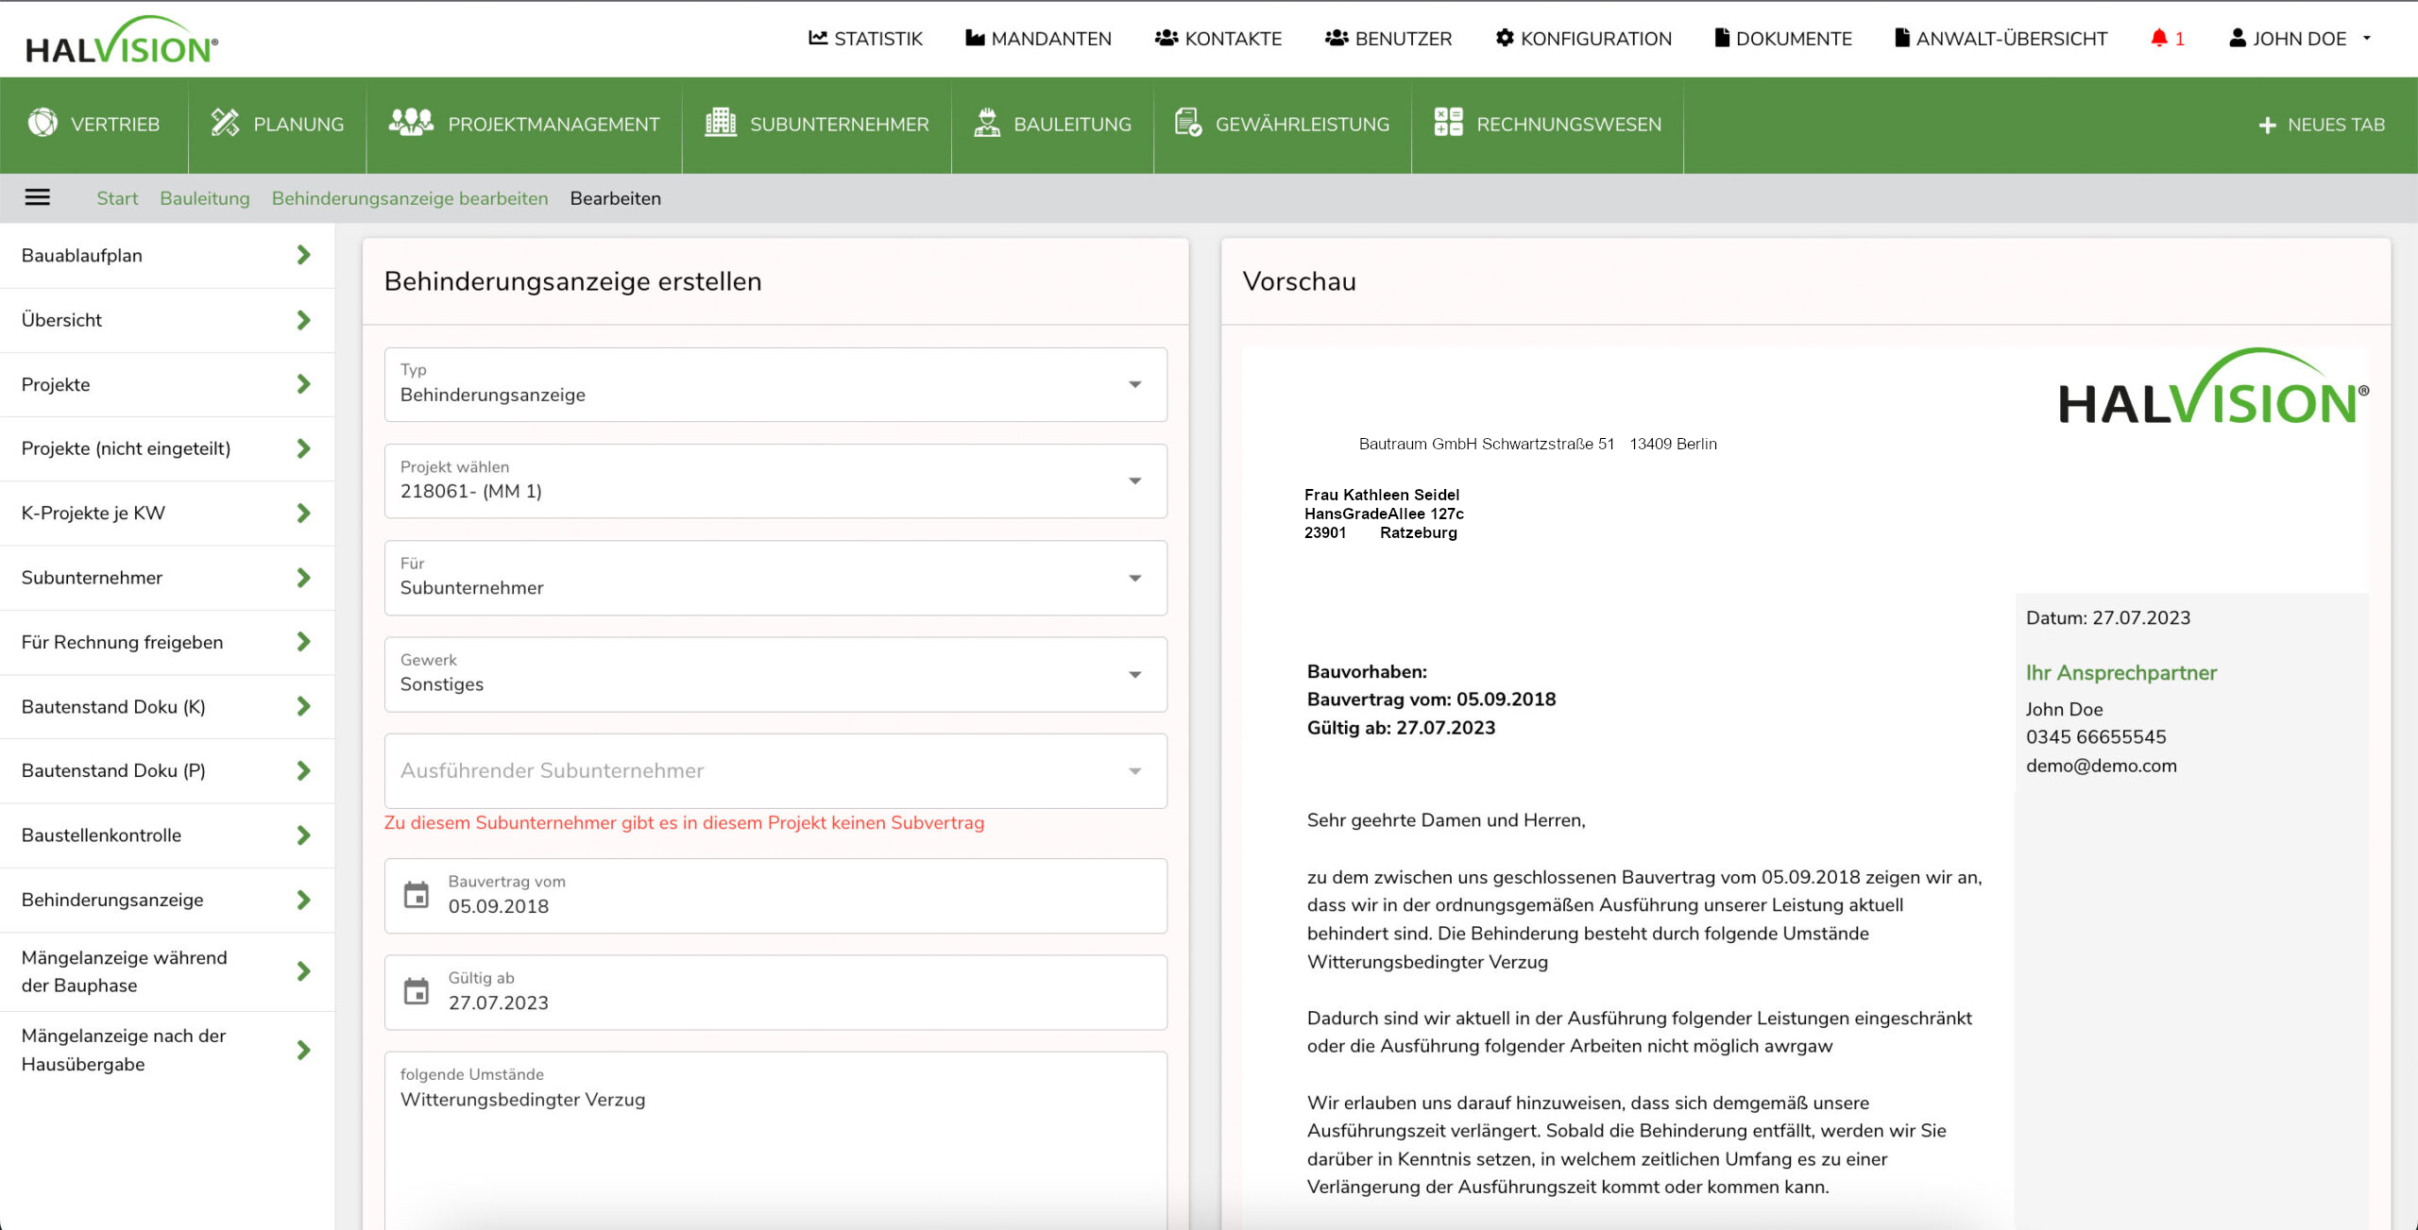Click demo@demo.com in the preview

tap(2102, 766)
